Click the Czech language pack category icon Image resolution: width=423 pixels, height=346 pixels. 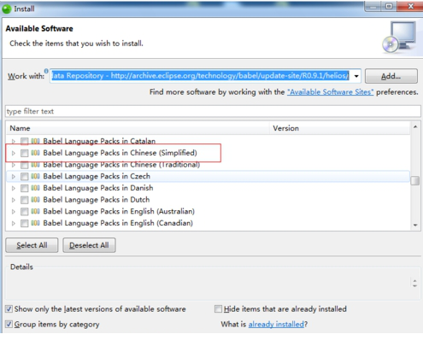[x=35, y=177]
